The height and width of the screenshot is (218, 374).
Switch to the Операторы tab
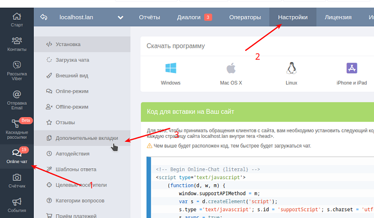[245, 18]
